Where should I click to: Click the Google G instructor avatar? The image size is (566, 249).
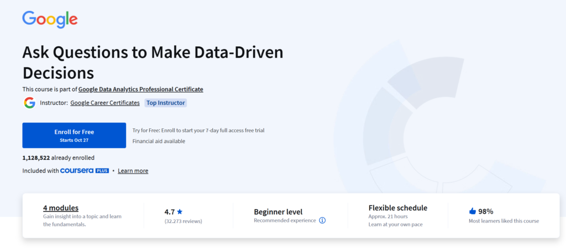[29, 103]
